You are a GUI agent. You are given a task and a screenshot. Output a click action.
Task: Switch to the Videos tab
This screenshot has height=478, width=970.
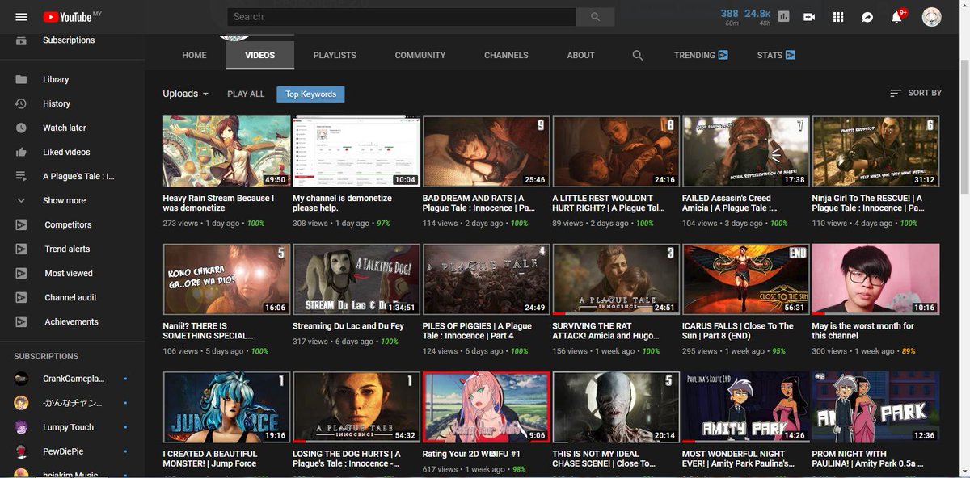pyautogui.click(x=260, y=56)
